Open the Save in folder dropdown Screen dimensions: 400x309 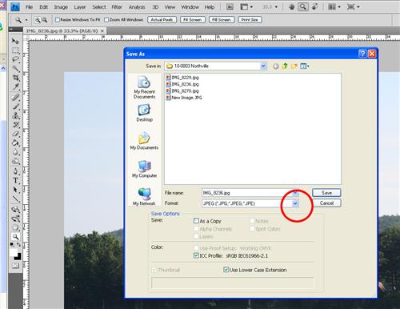tap(263, 66)
